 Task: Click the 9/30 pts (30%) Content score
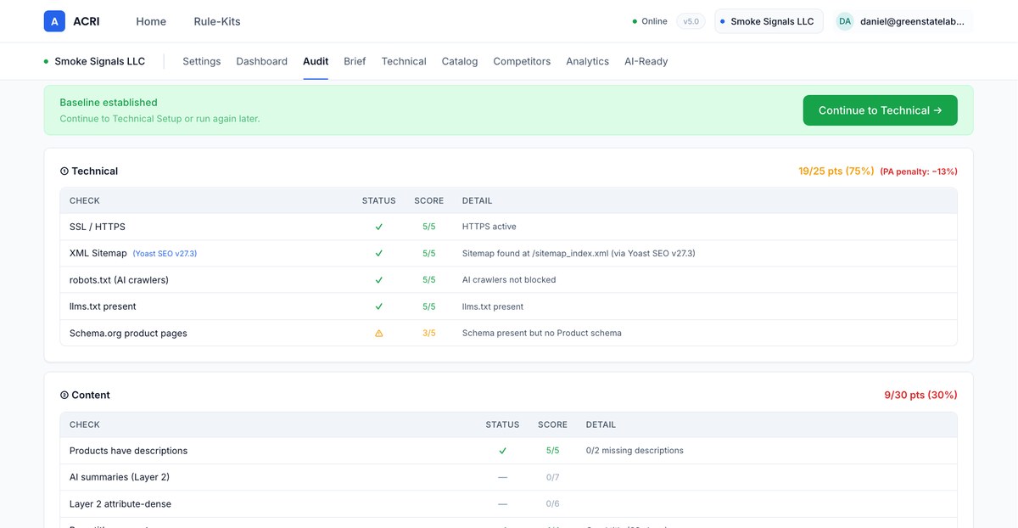pyautogui.click(x=921, y=396)
